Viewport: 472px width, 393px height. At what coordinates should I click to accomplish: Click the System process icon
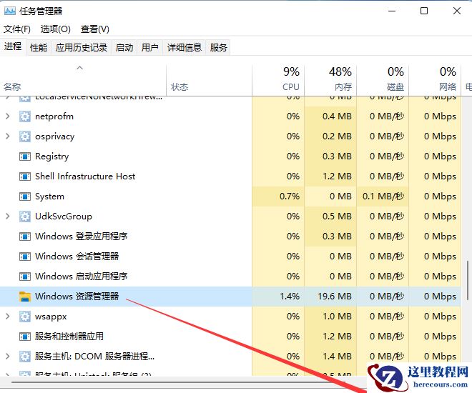point(25,196)
